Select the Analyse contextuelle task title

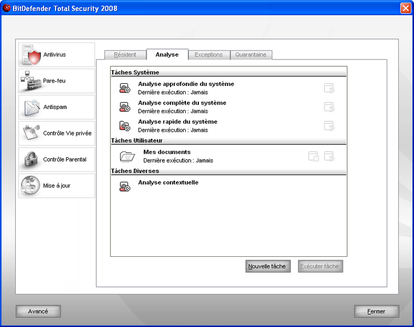point(168,182)
